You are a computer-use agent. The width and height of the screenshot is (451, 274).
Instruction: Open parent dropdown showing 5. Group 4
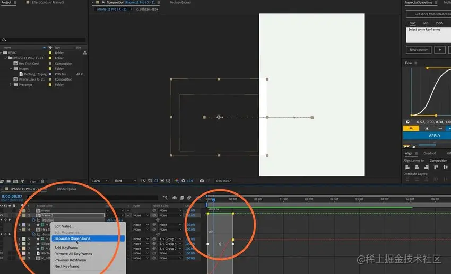(x=170, y=244)
